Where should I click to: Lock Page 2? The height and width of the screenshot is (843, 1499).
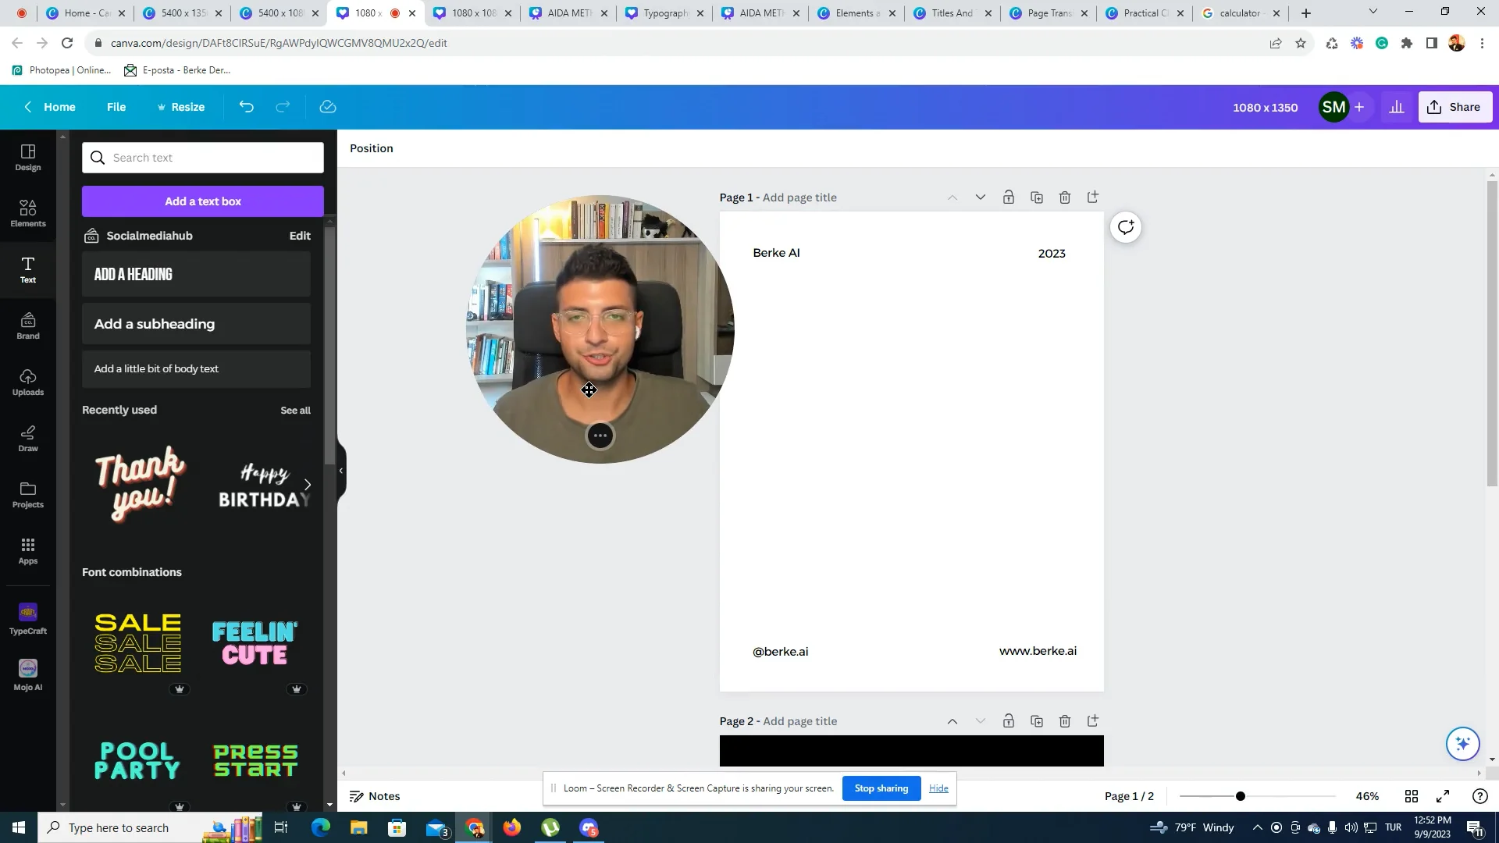point(1009,721)
